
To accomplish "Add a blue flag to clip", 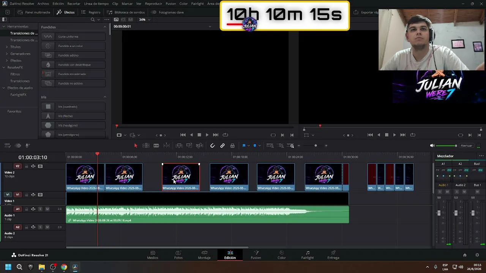I will [x=244, y=146].
